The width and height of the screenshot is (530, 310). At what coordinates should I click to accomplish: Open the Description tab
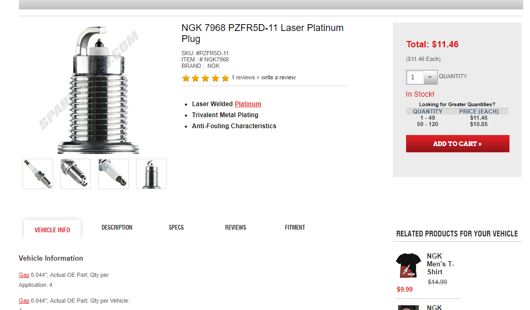click(117, 228)
